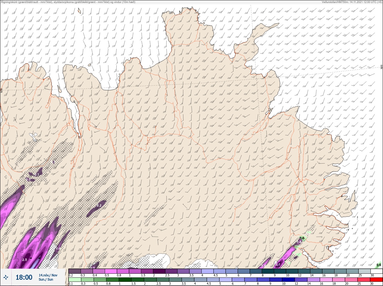The image size is (383, 286).
Task: Pick the pale grey upper-row swatch at 25
Action: coord(365,271)
